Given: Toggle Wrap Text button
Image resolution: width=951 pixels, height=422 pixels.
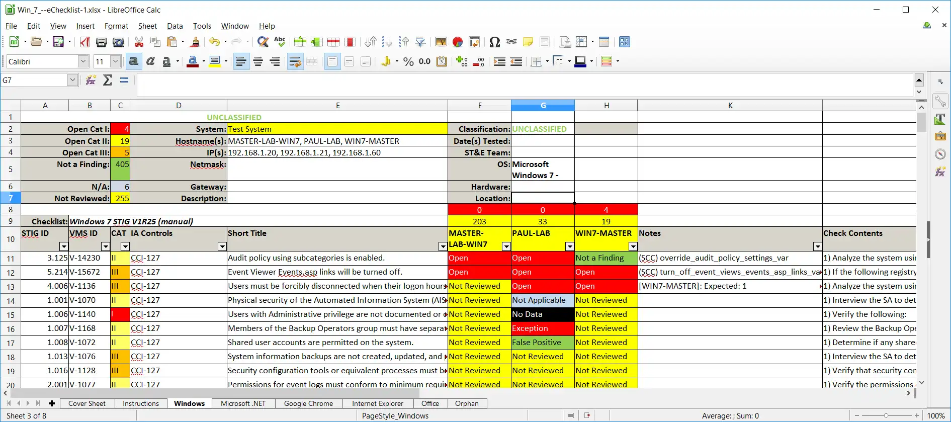Looking at the screenshot, I should [295, 62].
